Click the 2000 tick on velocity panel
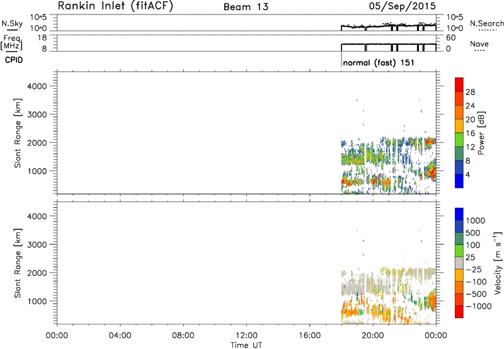The height and width of the screenshot is (349, 504). pyautogui.click(x=37, y=273)
